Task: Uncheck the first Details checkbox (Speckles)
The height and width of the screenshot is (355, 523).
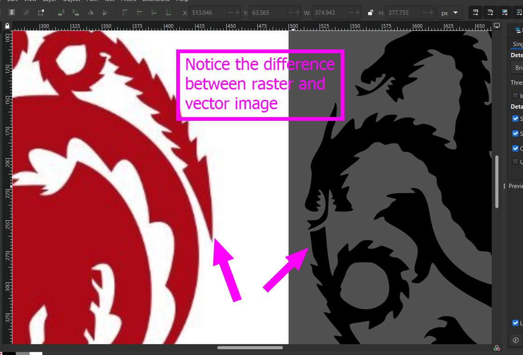Action: pyautogui.click(x=516, y=118)
